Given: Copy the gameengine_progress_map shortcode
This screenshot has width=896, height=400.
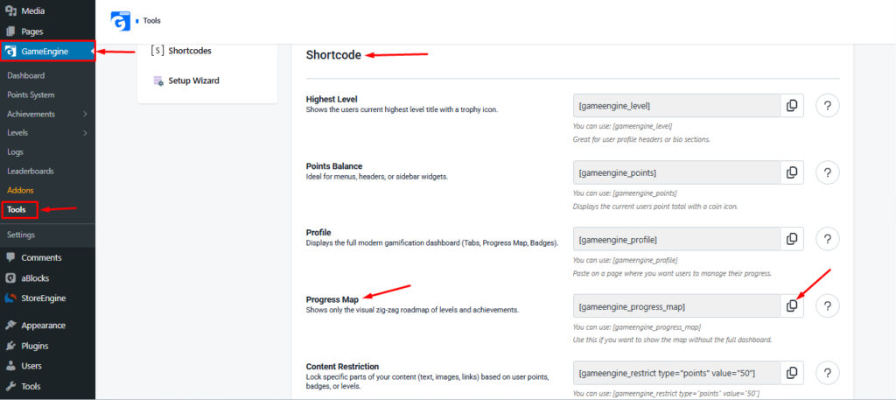Looking at the screenshot, I should pos(792,305).
